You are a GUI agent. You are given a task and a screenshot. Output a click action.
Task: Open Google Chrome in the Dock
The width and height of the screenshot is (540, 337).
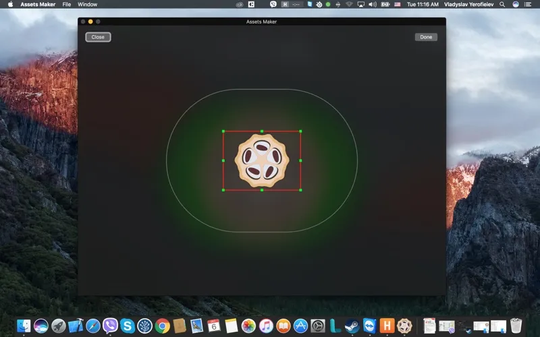coord(162,326)
